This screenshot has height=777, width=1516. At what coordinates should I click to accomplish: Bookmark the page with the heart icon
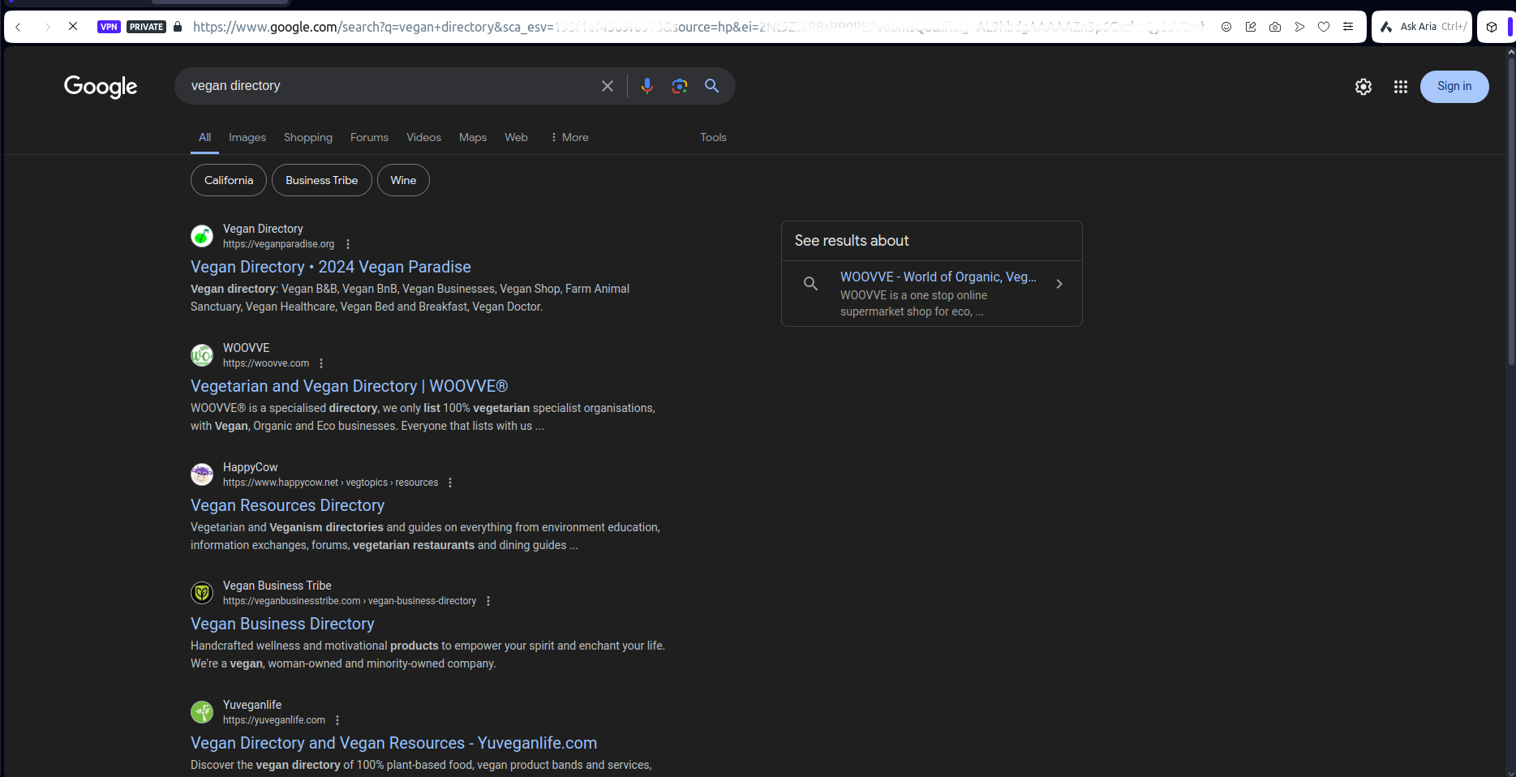(1324, 27)
